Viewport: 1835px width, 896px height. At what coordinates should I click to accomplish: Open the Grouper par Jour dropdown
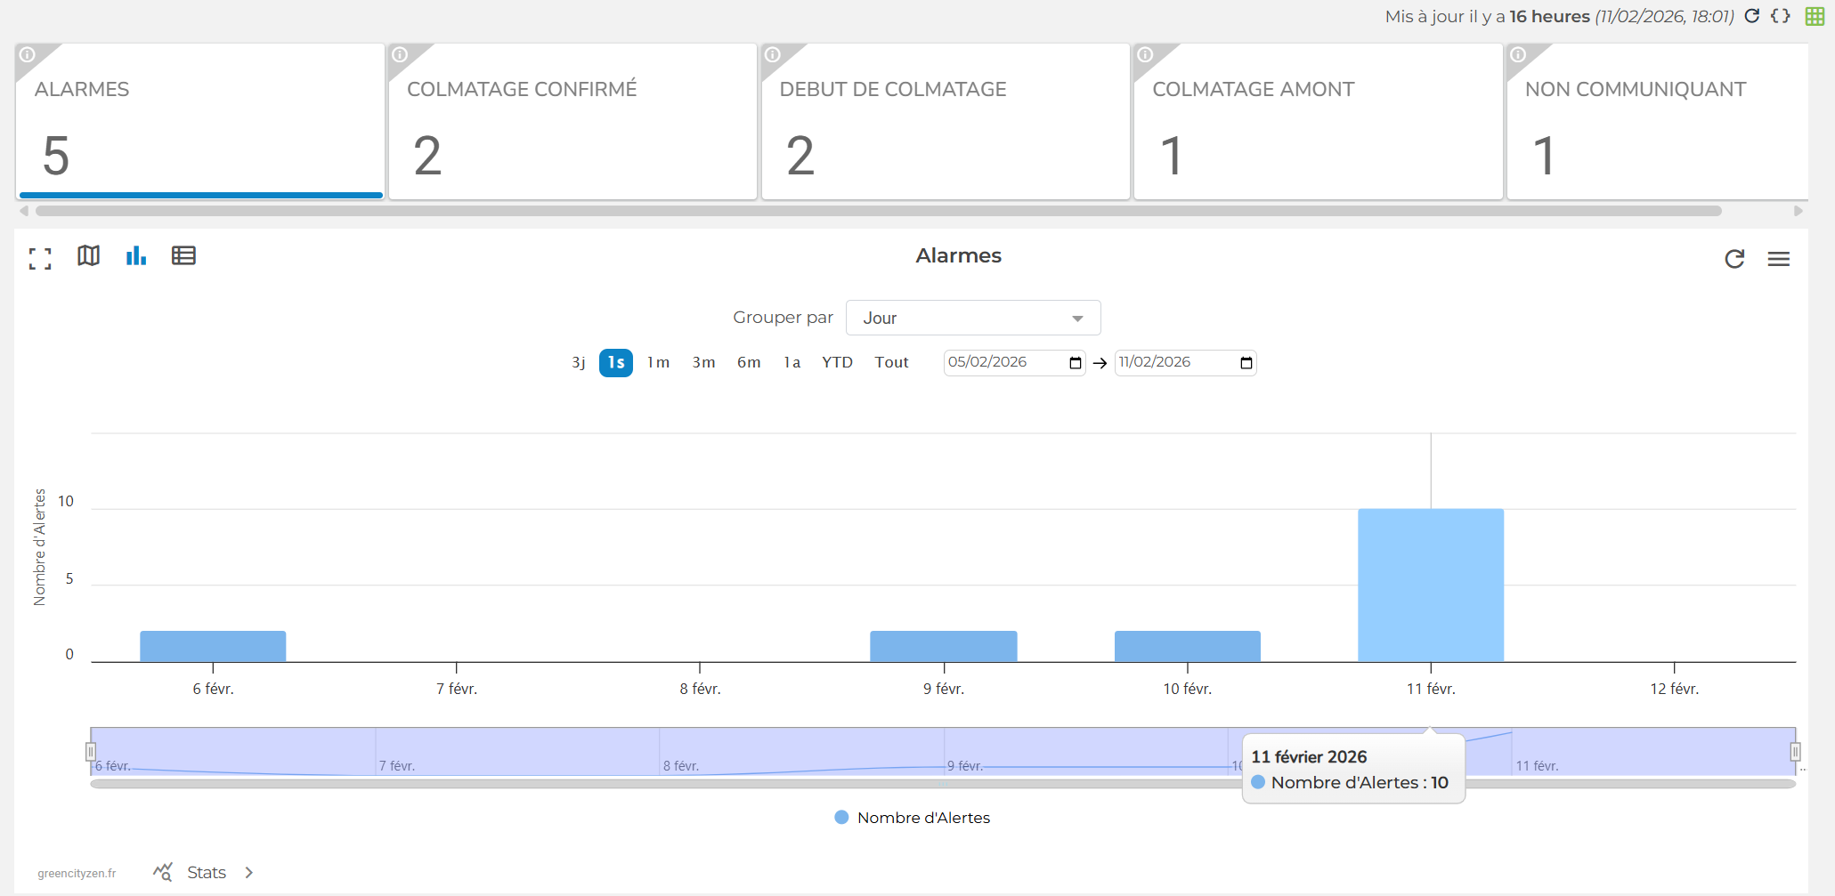pyautogui.click(x=972, y=319)
